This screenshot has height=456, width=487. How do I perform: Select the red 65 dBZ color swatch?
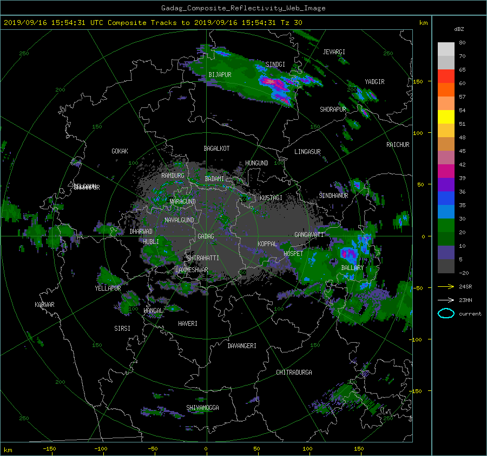446,76
